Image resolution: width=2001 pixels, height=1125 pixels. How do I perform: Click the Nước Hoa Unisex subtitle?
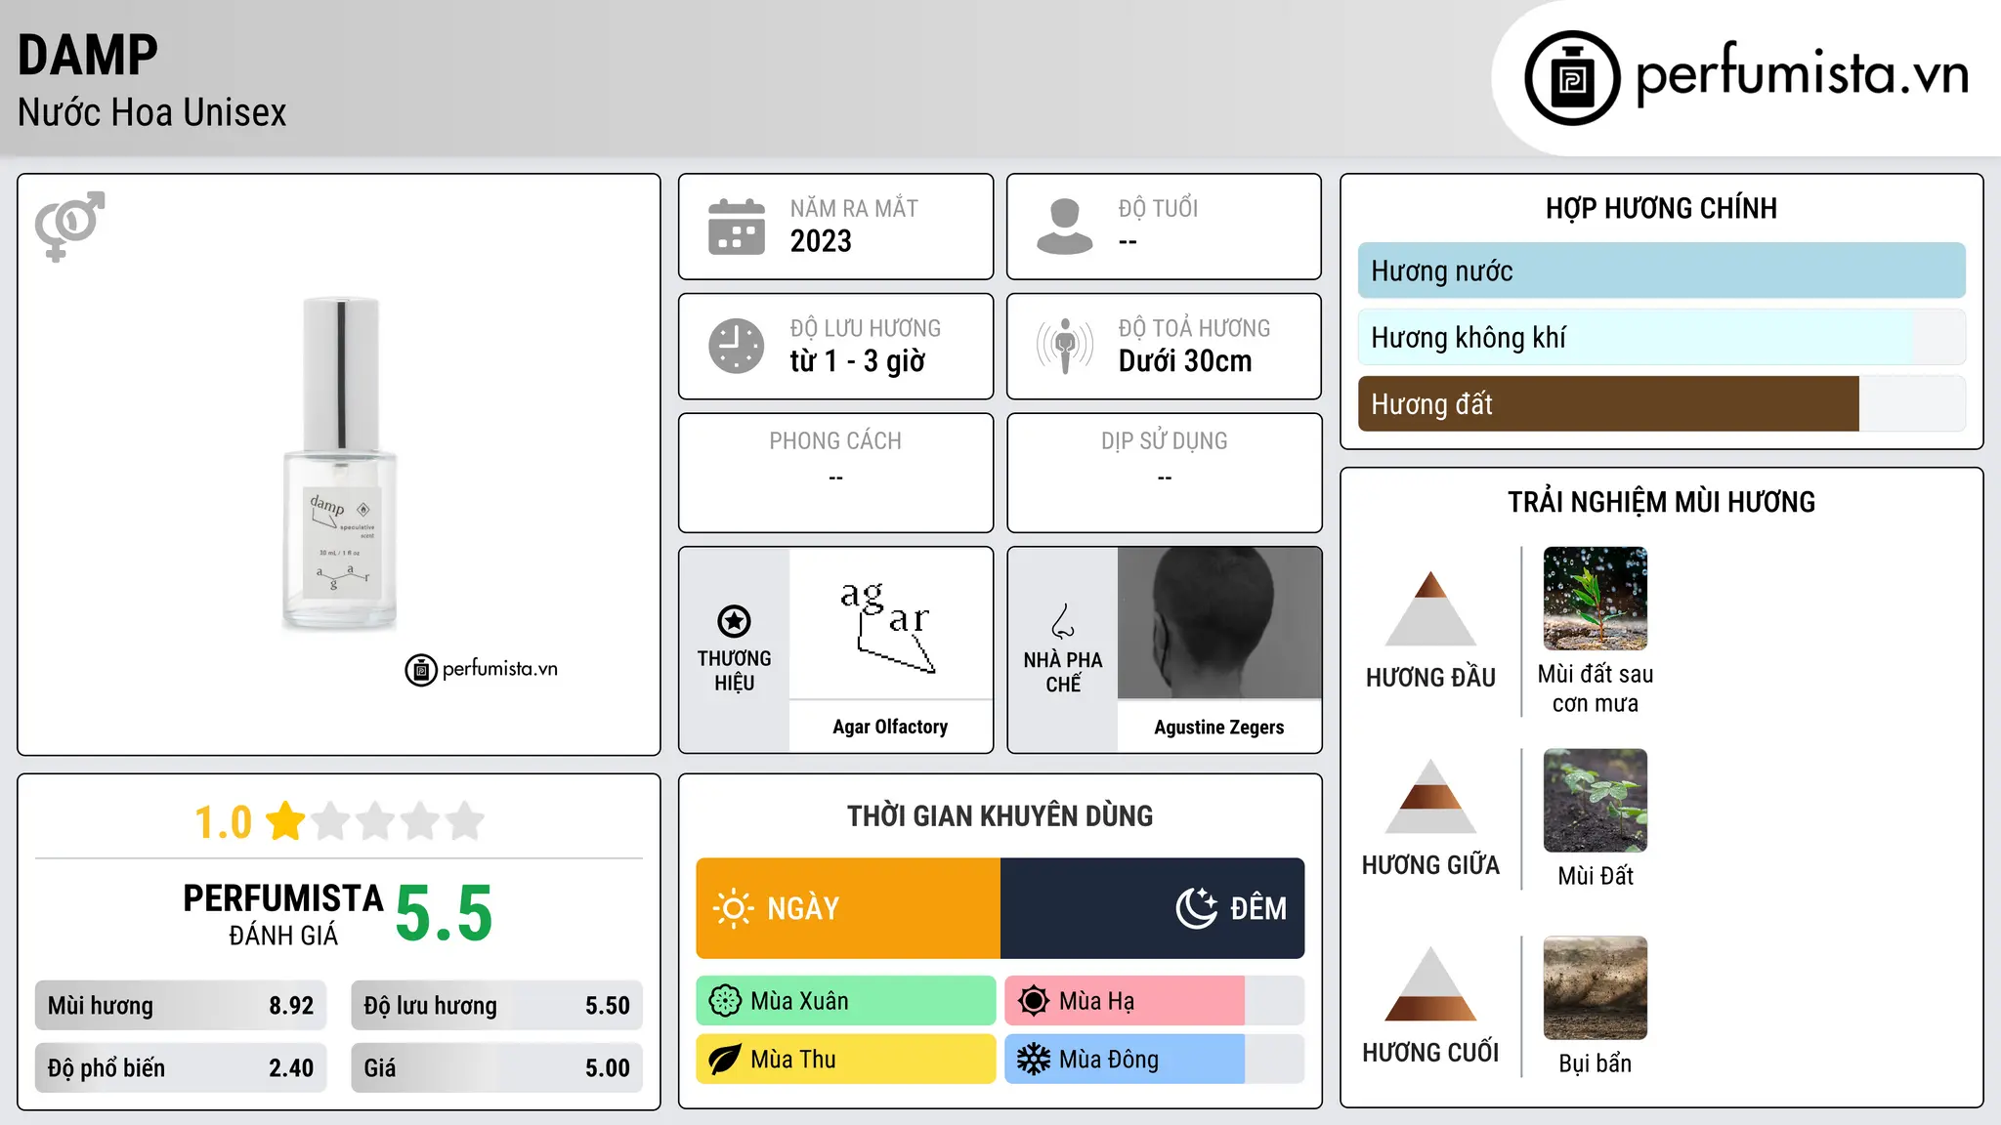[152, 112]
